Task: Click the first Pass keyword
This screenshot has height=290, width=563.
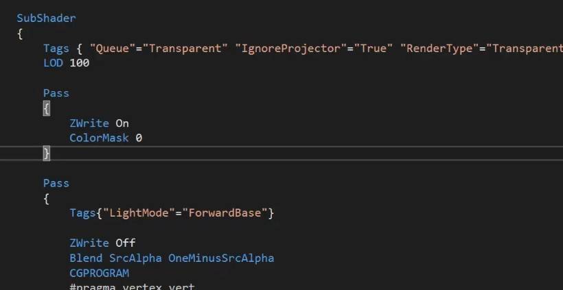Action: click(56, 93)
